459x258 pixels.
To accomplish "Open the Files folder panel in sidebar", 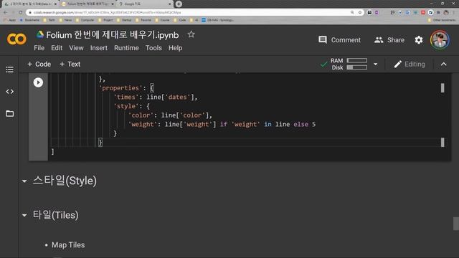I will 9,113.
